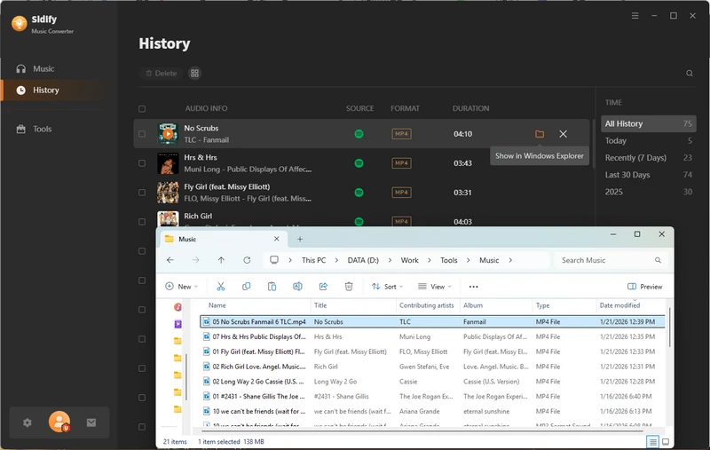710x450 pixels.
Task: Open Sidify settings gear icon
Action: coord(28,422)
